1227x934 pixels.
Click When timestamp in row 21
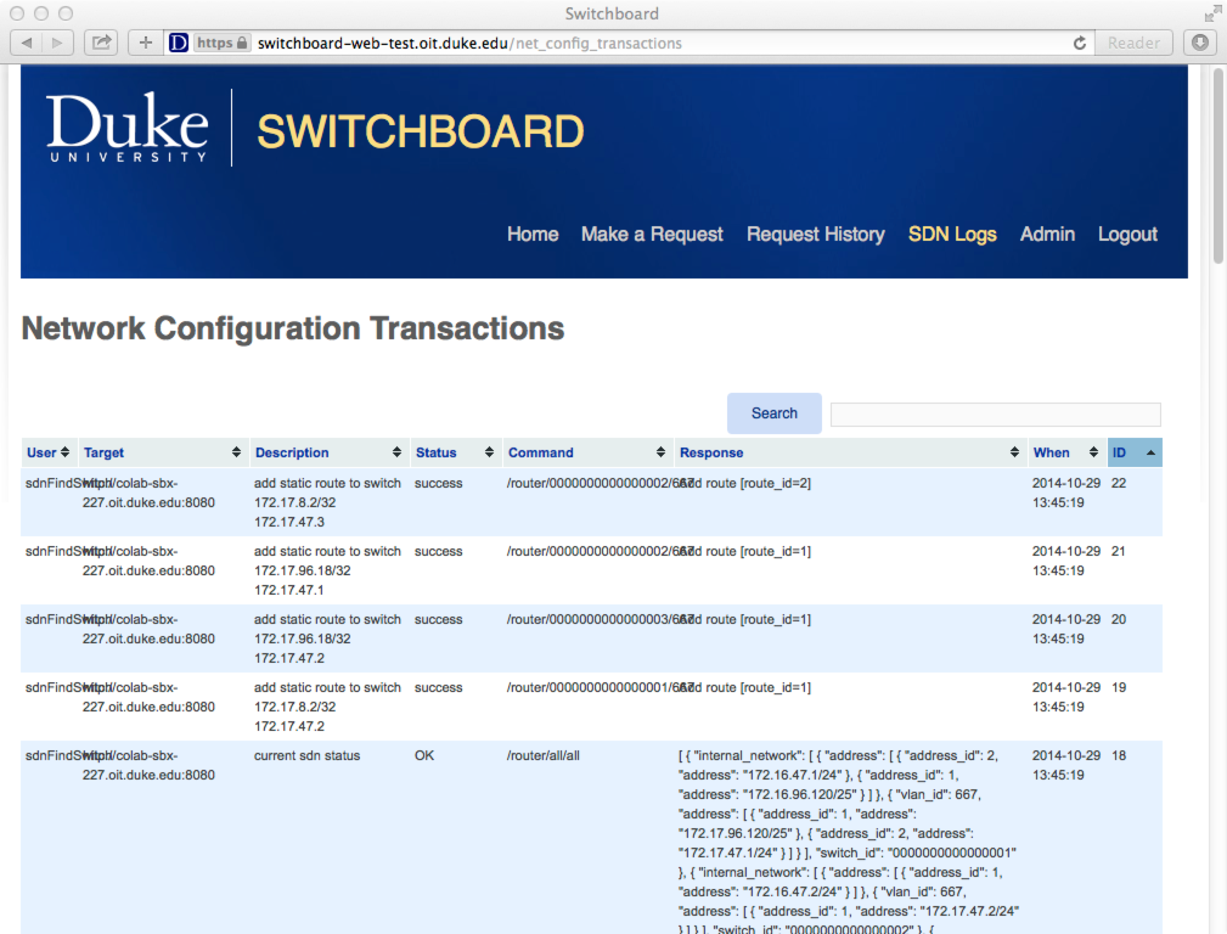point(1066,561)
